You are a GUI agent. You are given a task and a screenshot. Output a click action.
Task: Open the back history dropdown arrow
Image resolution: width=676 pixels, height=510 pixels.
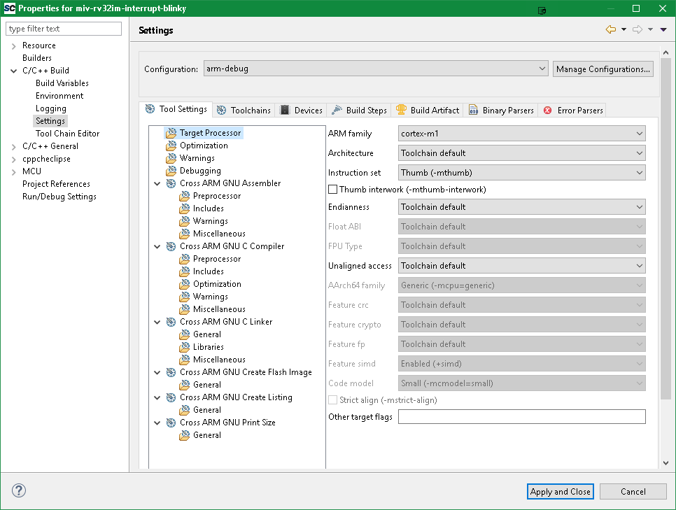(x=624, y=29)
